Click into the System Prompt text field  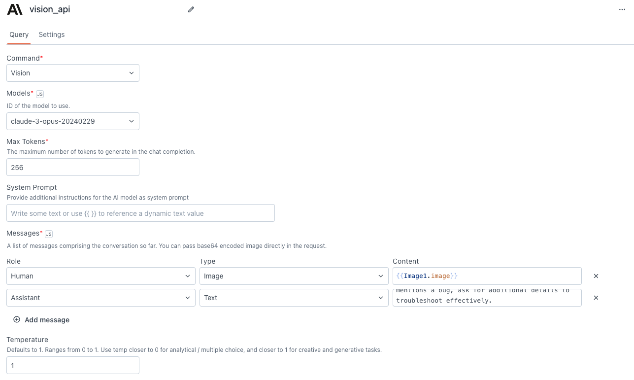click(x=140, y=213)
